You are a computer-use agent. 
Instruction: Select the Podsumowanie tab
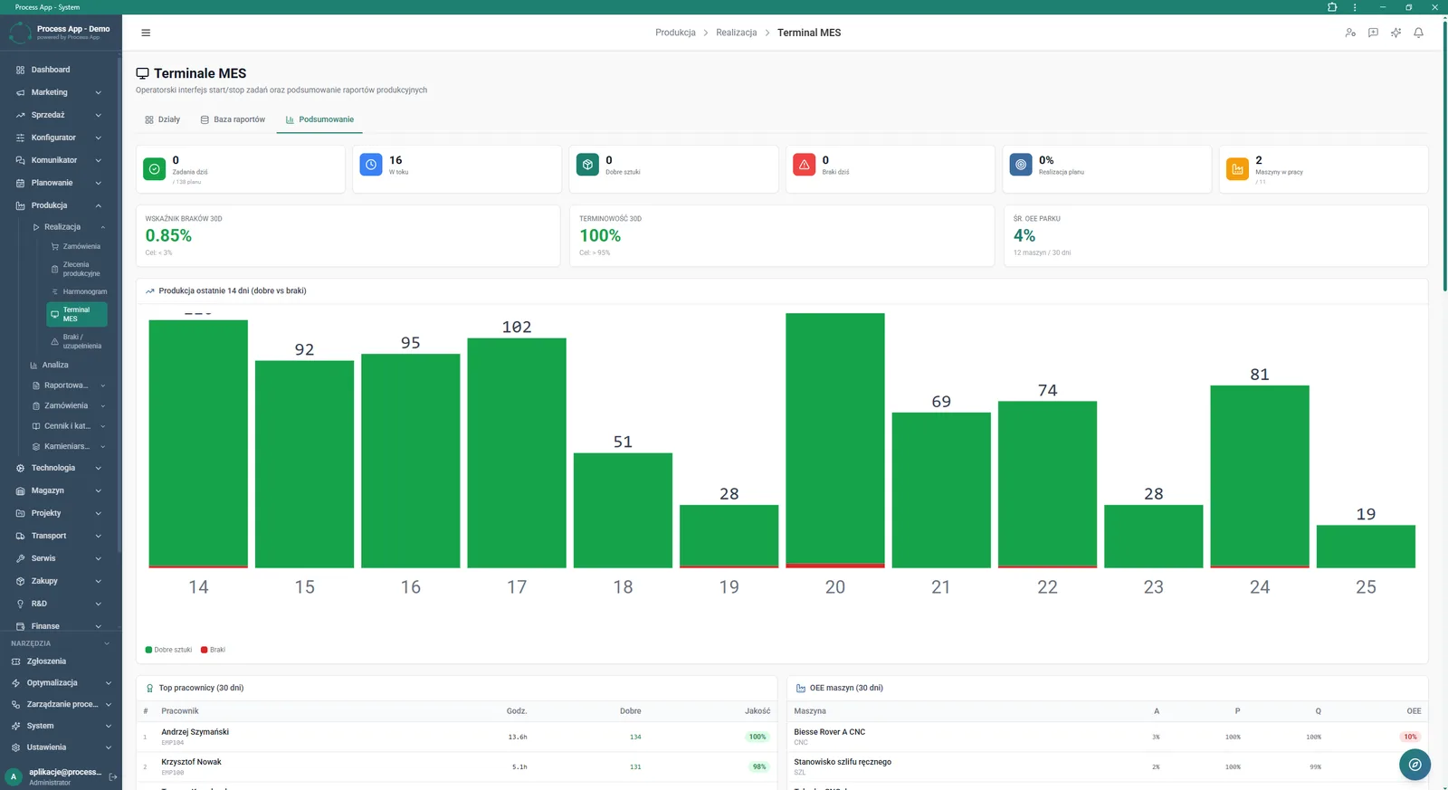(319, 119)
